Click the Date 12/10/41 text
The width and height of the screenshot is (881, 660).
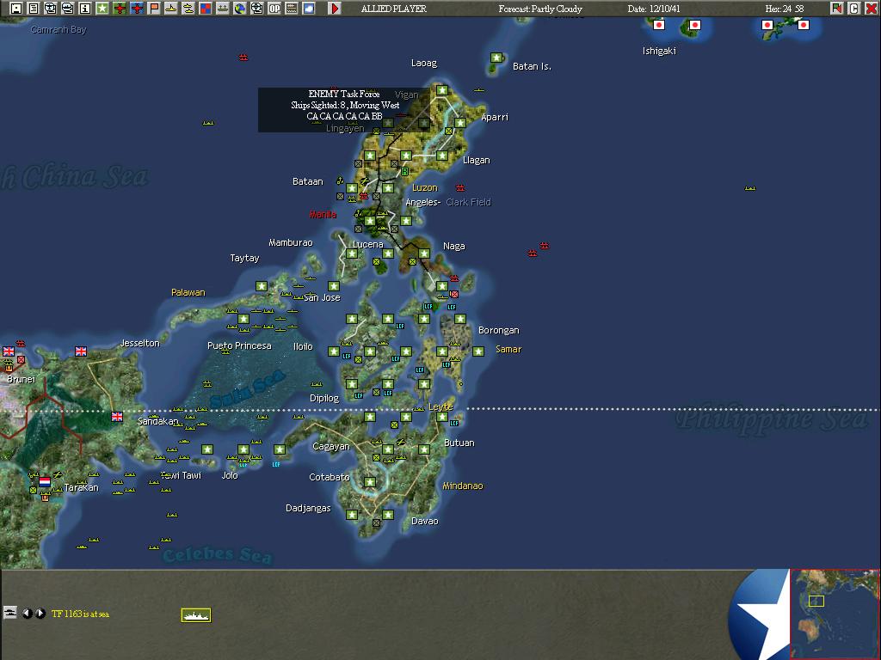pyautogui.click(x=654, y=9)
